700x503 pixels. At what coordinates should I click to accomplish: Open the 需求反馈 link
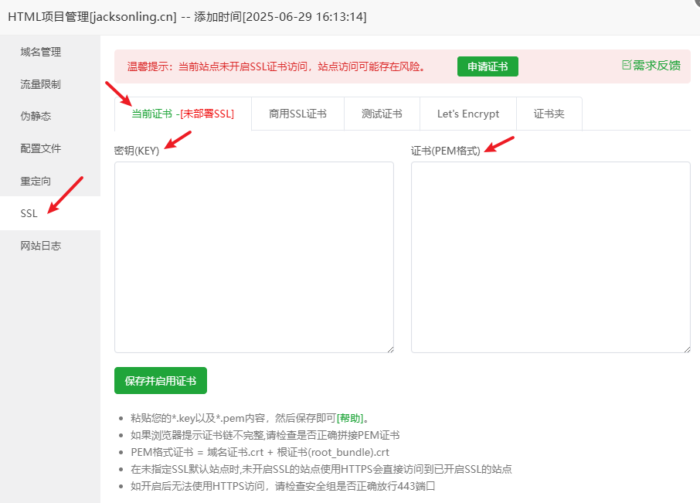coord(657,66)
